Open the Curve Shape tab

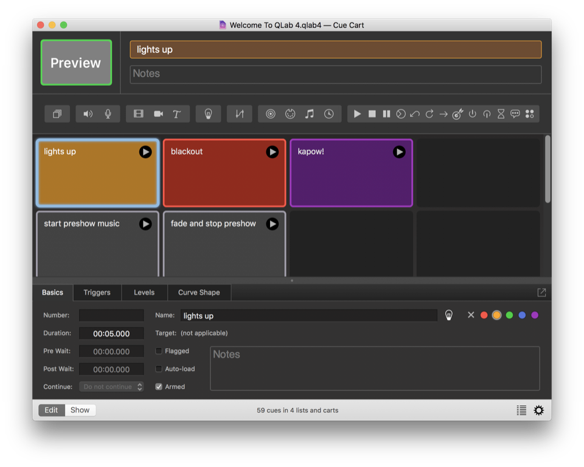coord(199,292)
